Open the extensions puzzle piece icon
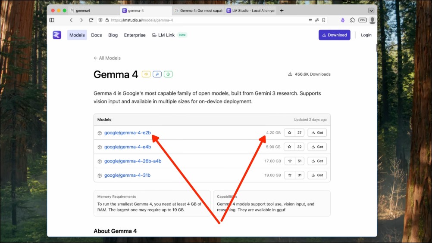Viewport: 432px width, 243px height. 353,20
